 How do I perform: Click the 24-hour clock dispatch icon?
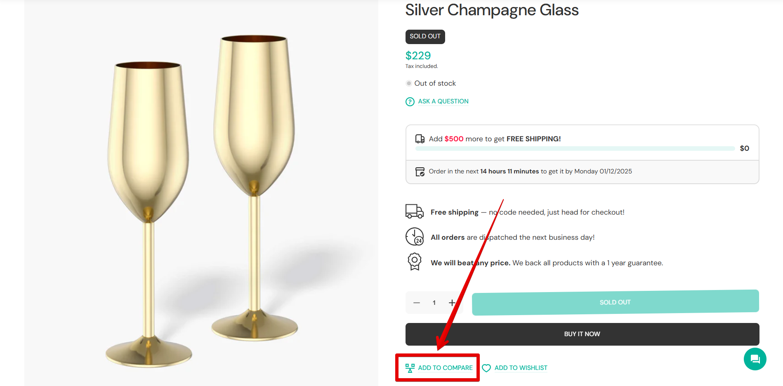tap(414, 237)
